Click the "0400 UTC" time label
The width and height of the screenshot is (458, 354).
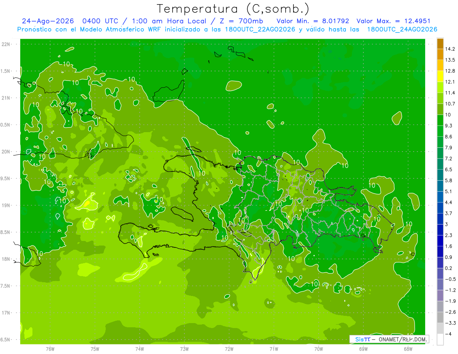tap(99, 21)
